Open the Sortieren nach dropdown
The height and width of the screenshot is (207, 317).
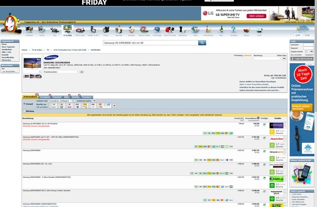[x=60, y=101]
